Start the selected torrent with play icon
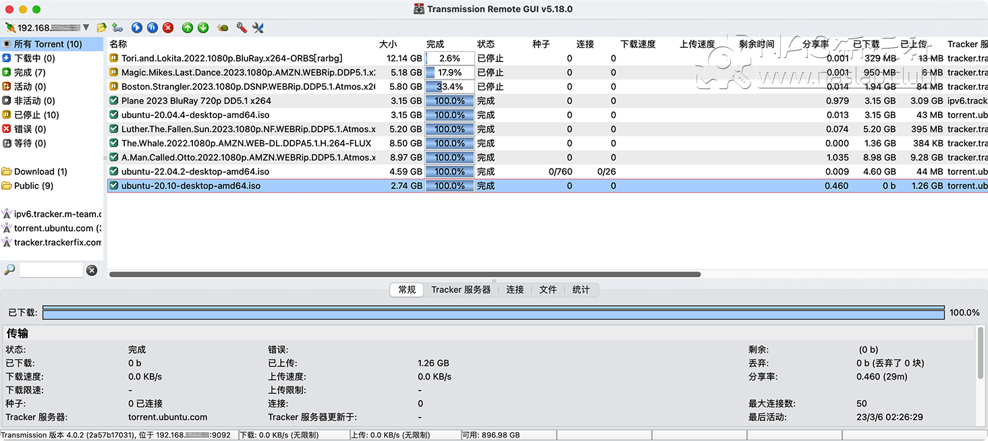 (x=137, y=28)
